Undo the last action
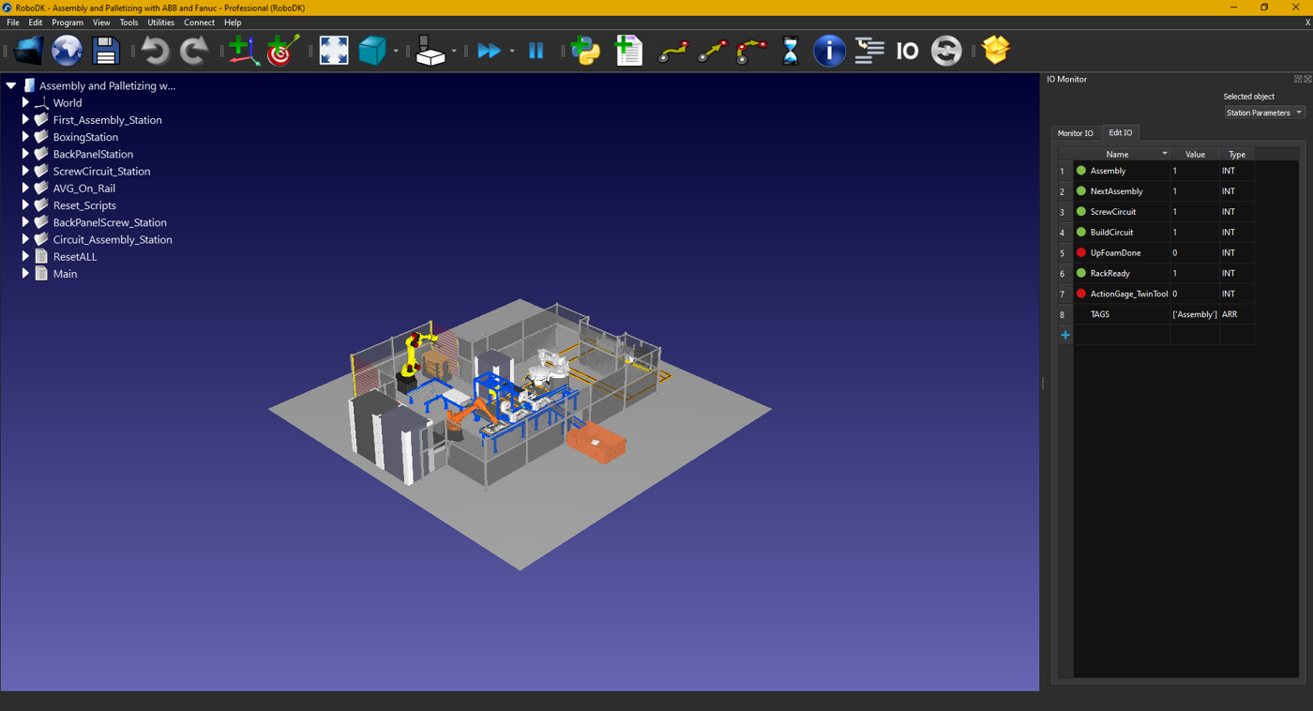The height and width of the screenshot is (711, 1313). click(154, 51)
